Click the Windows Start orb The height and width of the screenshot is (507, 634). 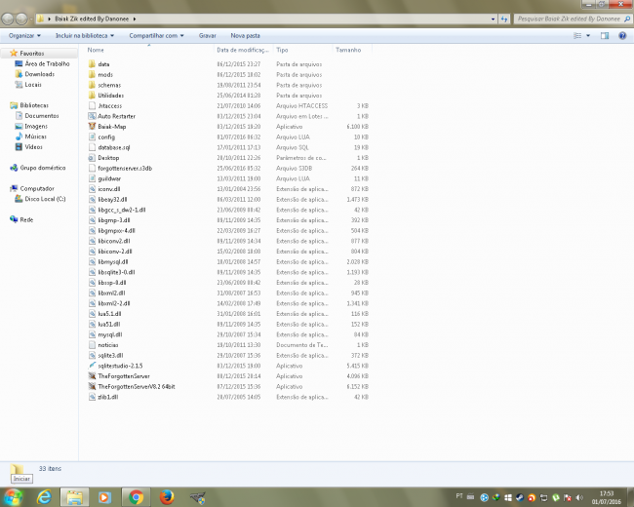coord(13,497)
